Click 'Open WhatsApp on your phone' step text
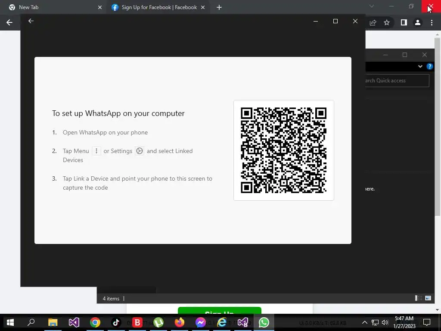 tap(105, 132)
